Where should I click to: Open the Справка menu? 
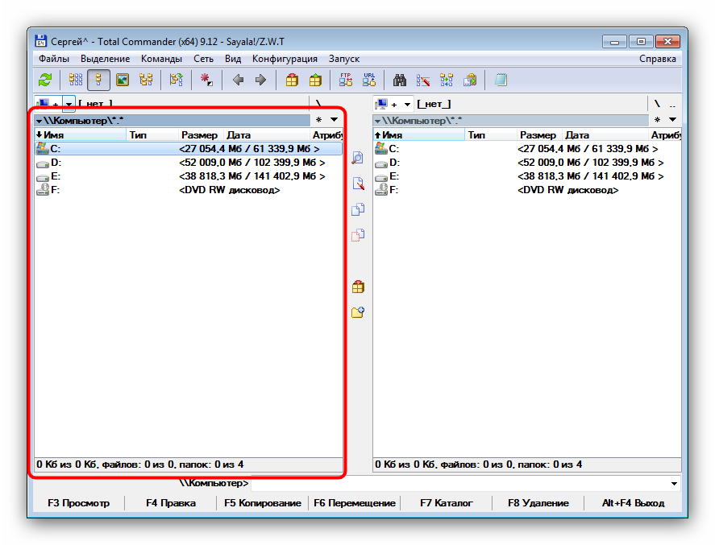[657, 59]
